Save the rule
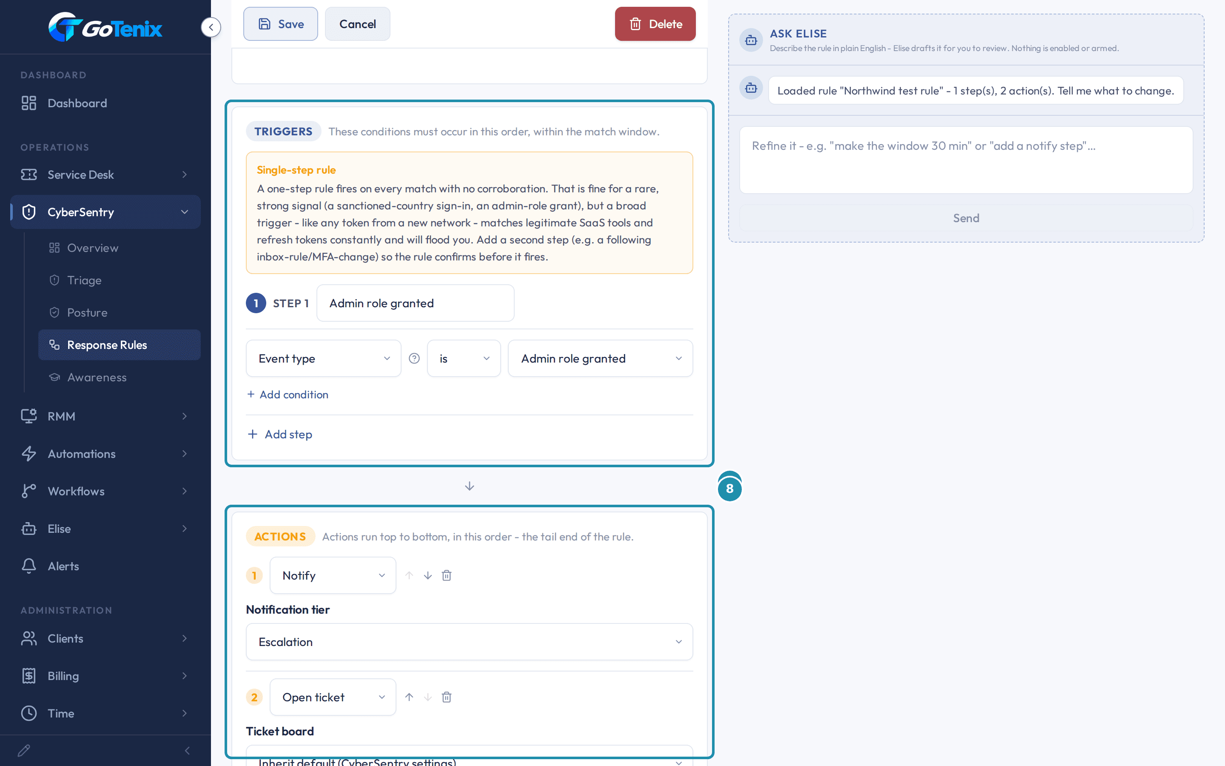1225x766 pixels. (280, 24)
